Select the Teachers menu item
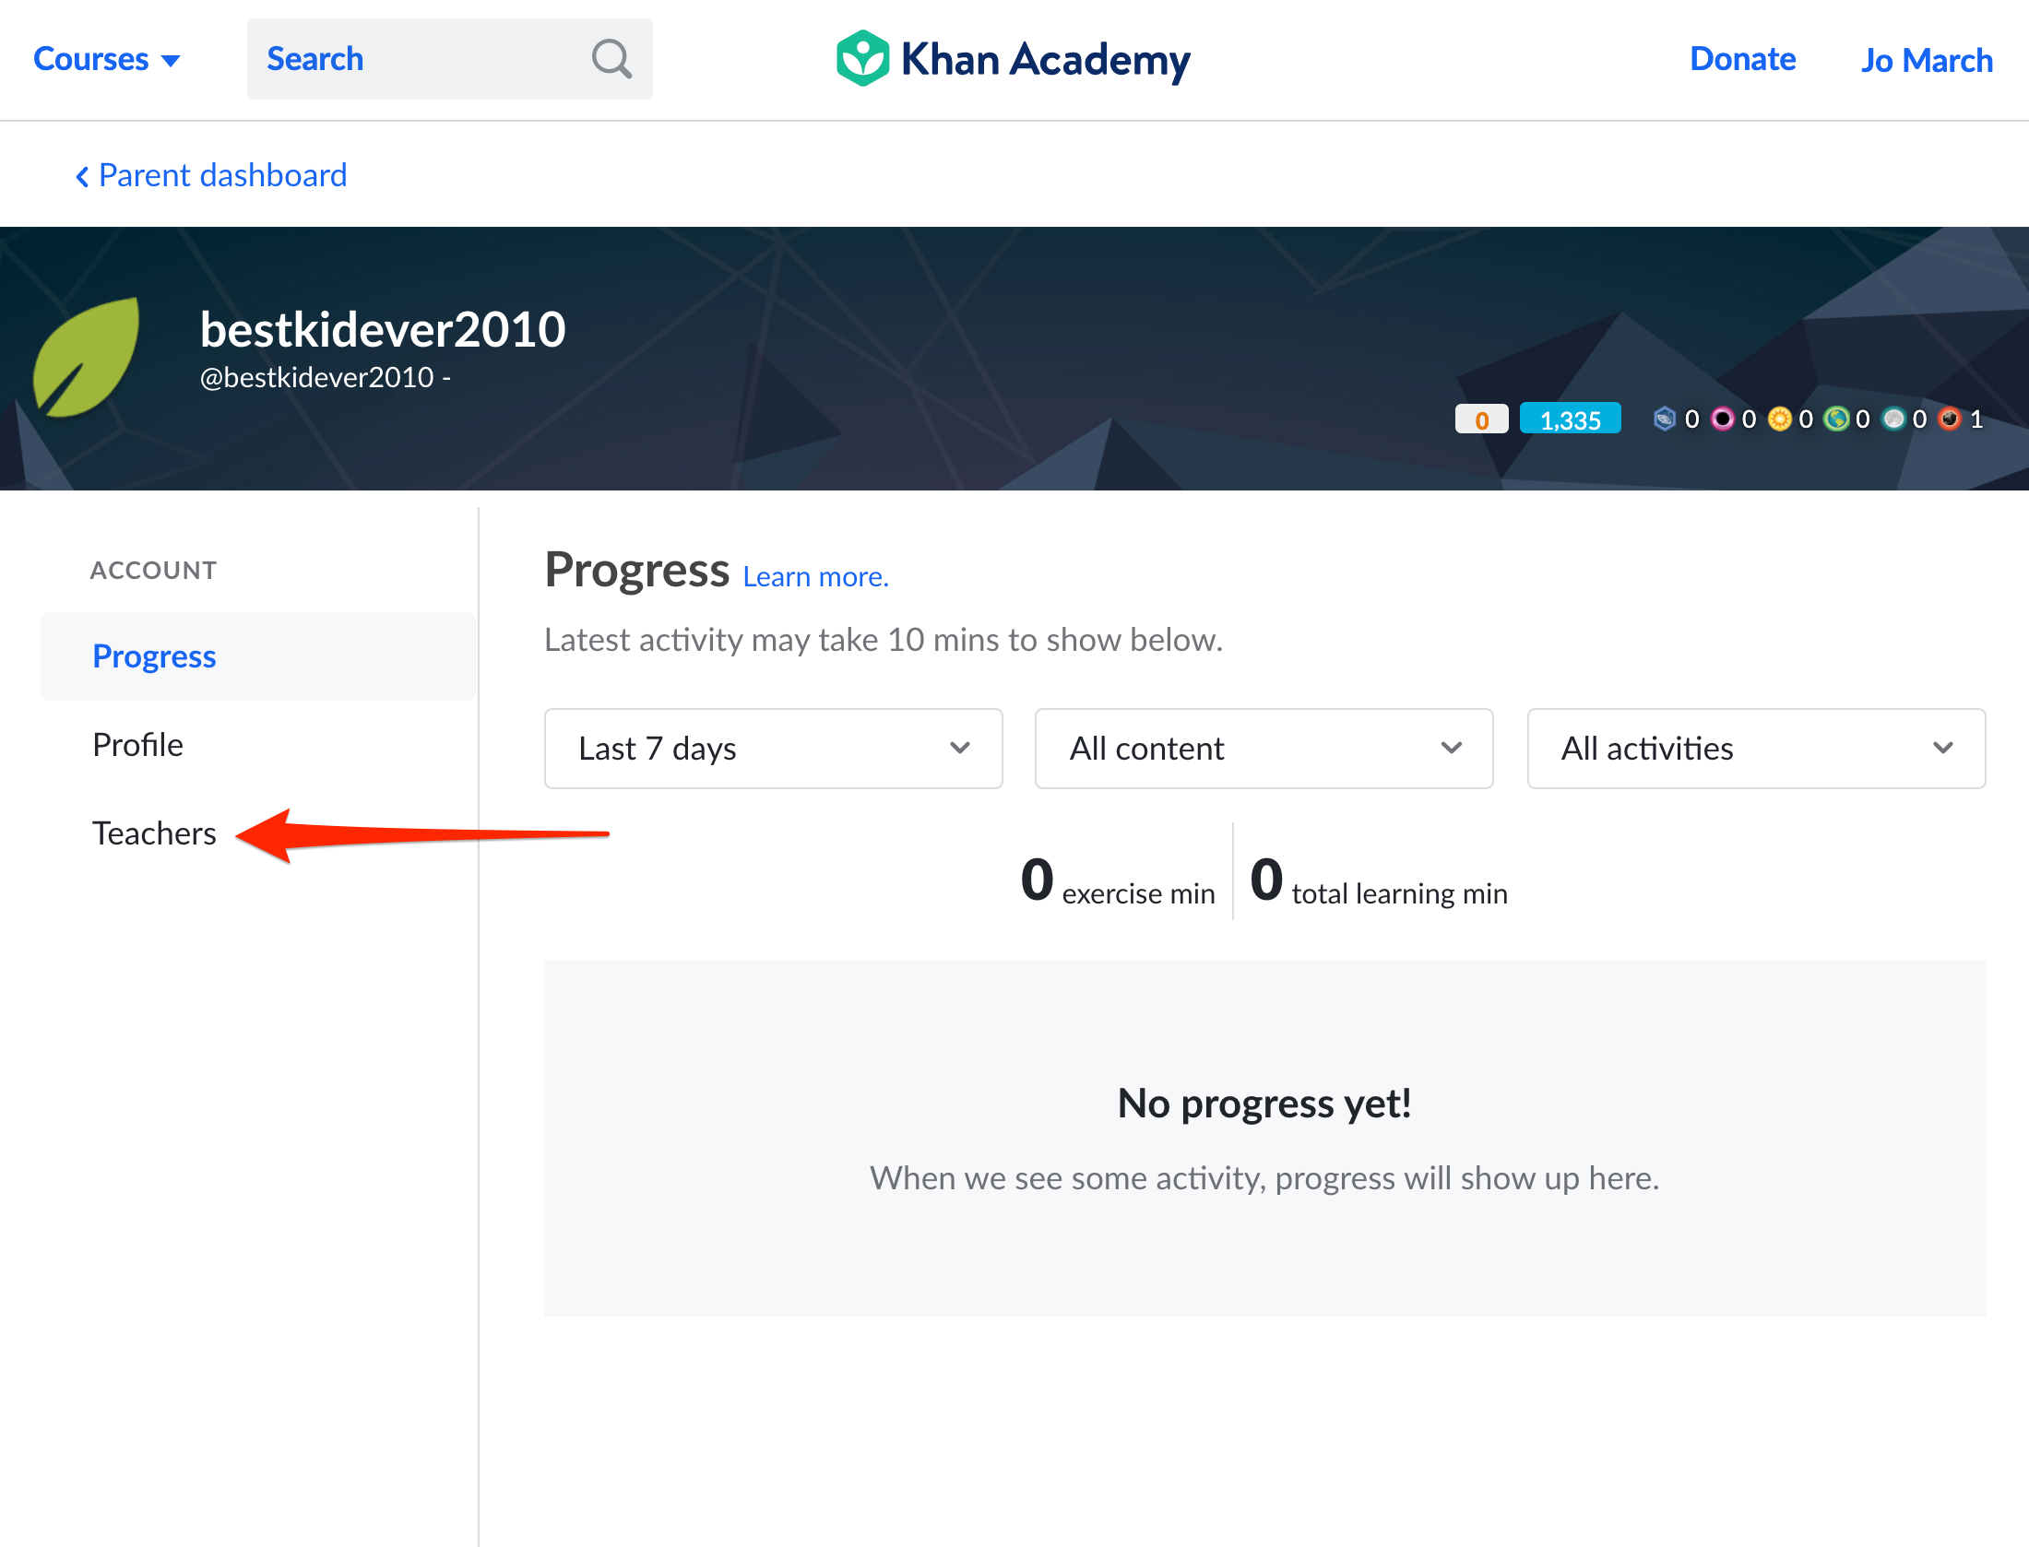Screen dimensions: 2029x1547 153,832
